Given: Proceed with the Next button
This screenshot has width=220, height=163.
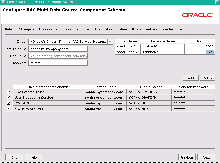Looking at the screenshot, I should click(x=206, y=157).
